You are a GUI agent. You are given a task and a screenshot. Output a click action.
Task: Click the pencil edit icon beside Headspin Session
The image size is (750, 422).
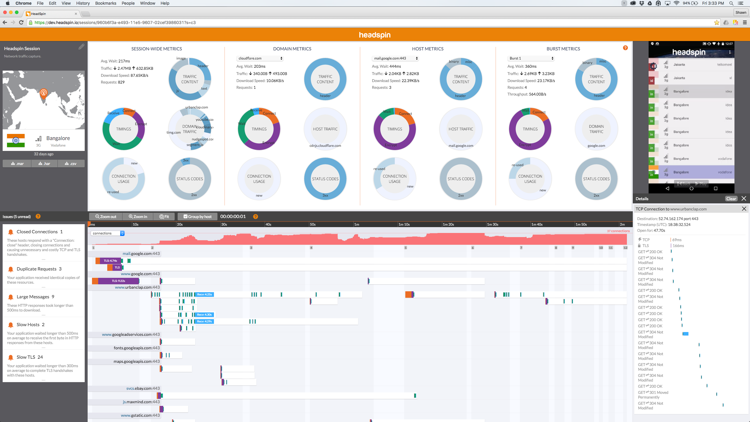81,47
